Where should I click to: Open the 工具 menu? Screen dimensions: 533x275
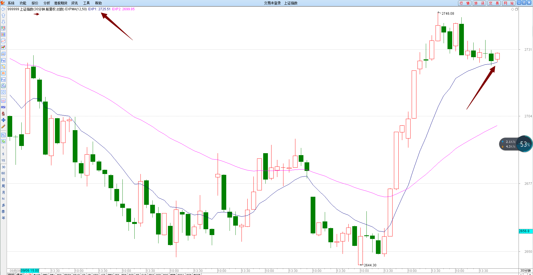click(x=87, y=3)
